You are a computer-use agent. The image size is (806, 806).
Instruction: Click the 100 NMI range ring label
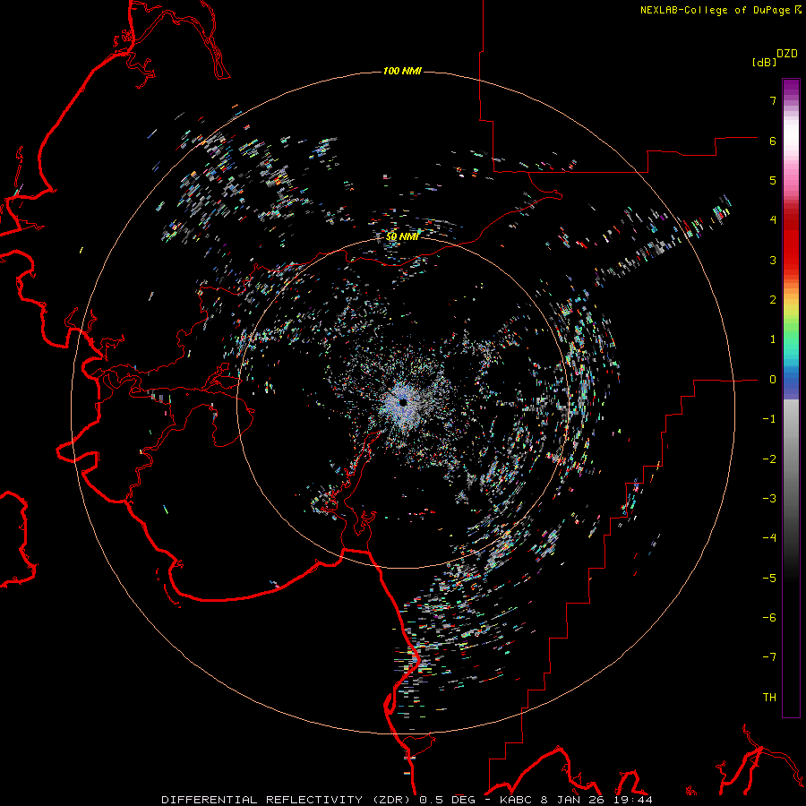pos(402,71)
